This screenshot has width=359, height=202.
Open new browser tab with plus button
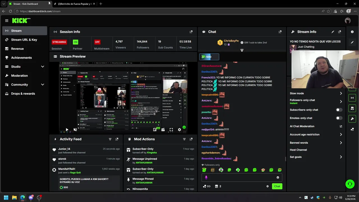pyautogui.click(x=101, y=4)
